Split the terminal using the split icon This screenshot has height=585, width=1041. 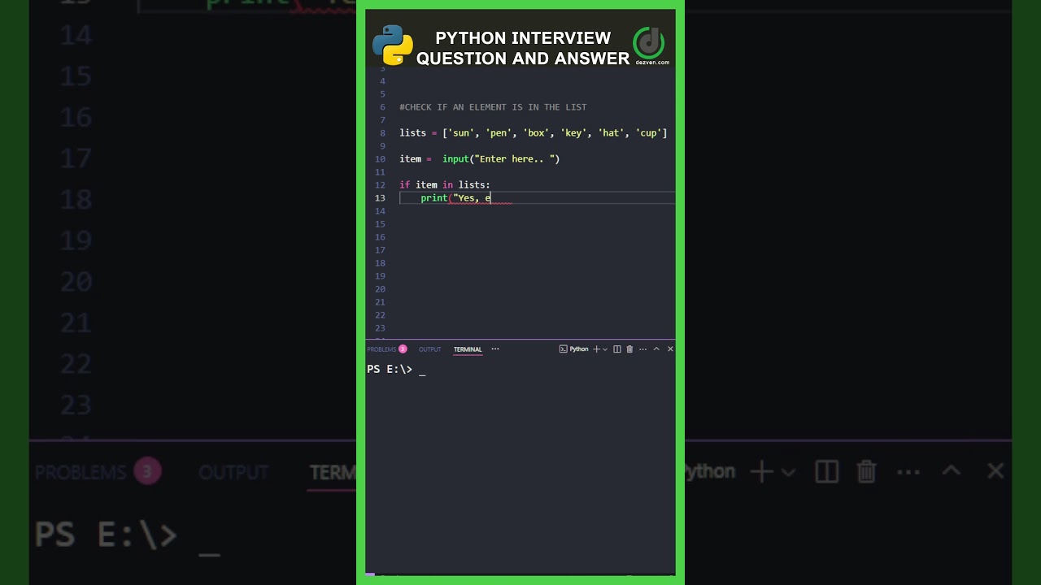click(617, 349)
